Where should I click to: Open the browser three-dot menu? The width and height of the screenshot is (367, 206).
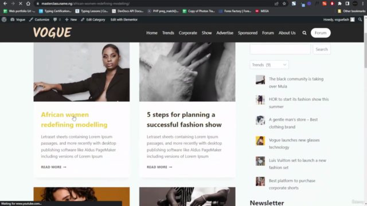(363, 3)
